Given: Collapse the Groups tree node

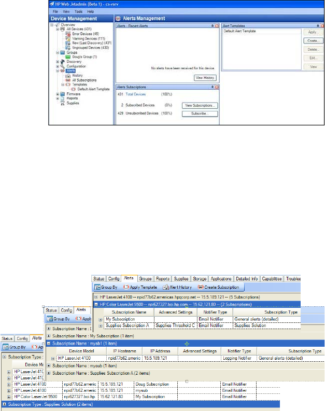Looking at the screenshot, I should point(58,52).
